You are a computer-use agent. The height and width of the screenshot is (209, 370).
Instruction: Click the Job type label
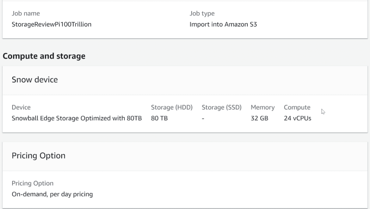tap(202, 14)
